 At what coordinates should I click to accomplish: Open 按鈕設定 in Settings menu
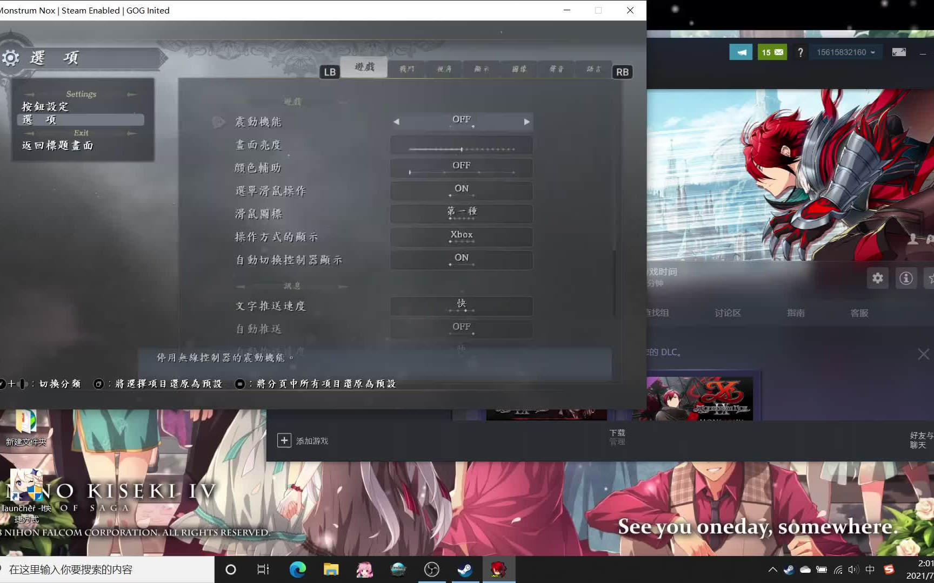45,107
